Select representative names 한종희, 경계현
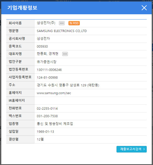 pyautogui.click(x=48, y=54)
